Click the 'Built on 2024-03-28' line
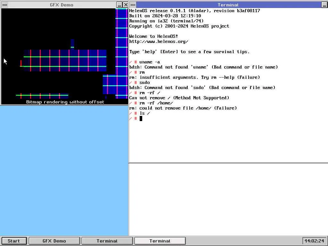Image resolution: width=328 pixels, height=246 pixels. (x=165, y=16)
